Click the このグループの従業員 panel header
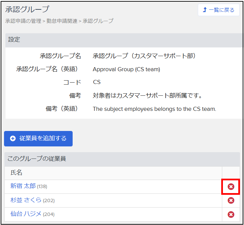Image resolution: width=244 pixels, height=225 pixels. coord(36,159)
